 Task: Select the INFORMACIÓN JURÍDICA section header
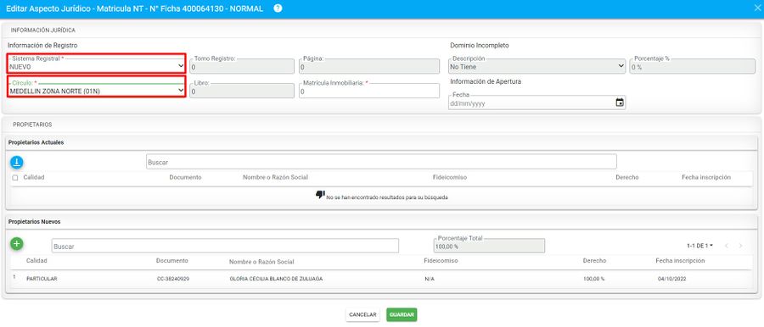tap(43, 30)
